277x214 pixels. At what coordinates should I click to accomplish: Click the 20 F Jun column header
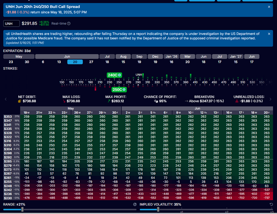[267, 113]
